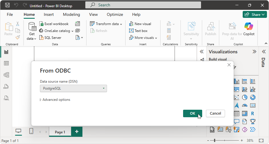
Task: Click the Search box in title bar
Action: point(143,5)
